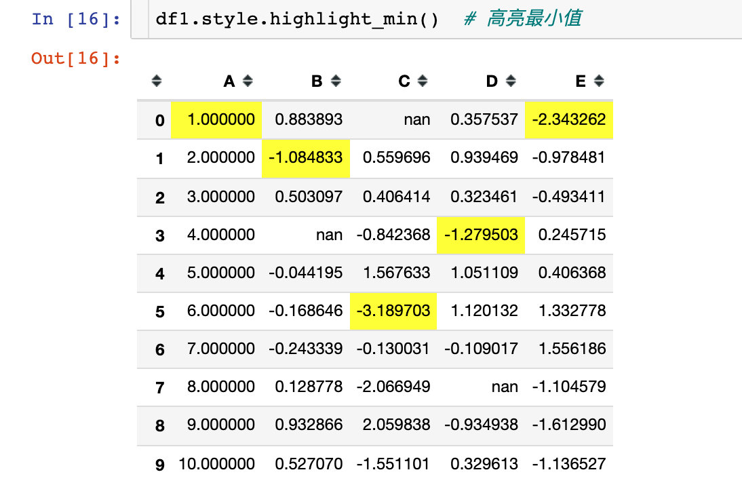742x487 pixels.
Task: Click column header B
Action: (317, 81)
